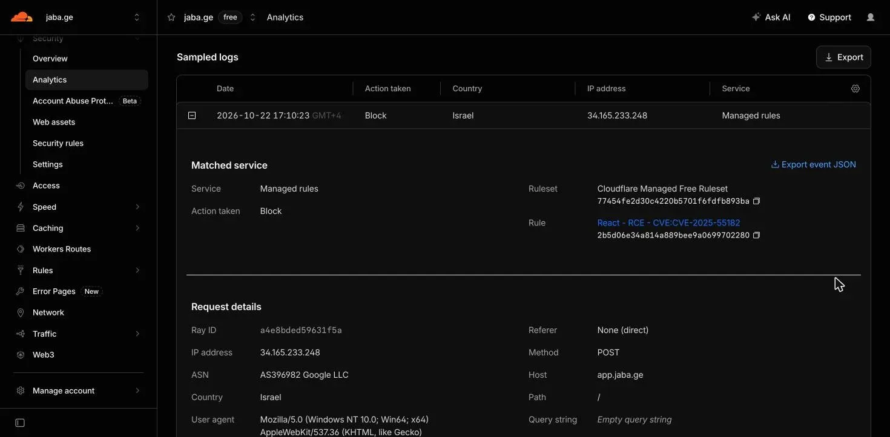Click the Web3 sidebar icon
The image size is (890, 437).
click(21, 355)
